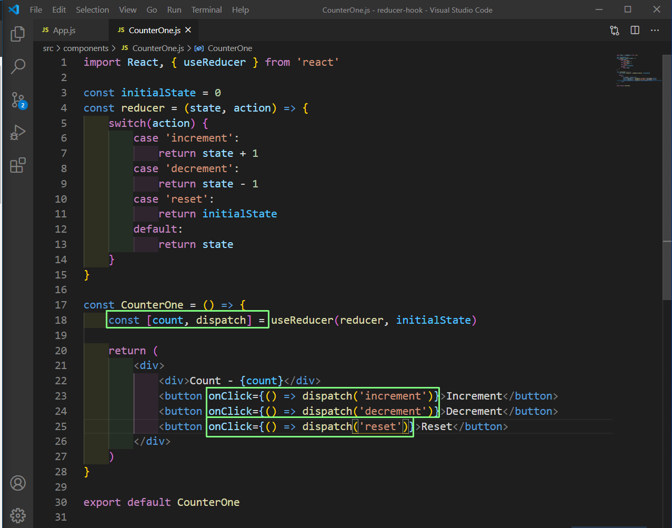Image resolution: width=672 pixels, height=528 pixels.
Task: Select the CounterOne.js editor tab
Action: tap(155, 31)
